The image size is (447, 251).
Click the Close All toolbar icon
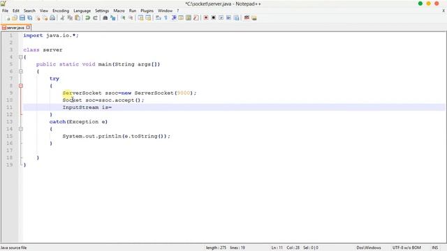click(45, 18)
